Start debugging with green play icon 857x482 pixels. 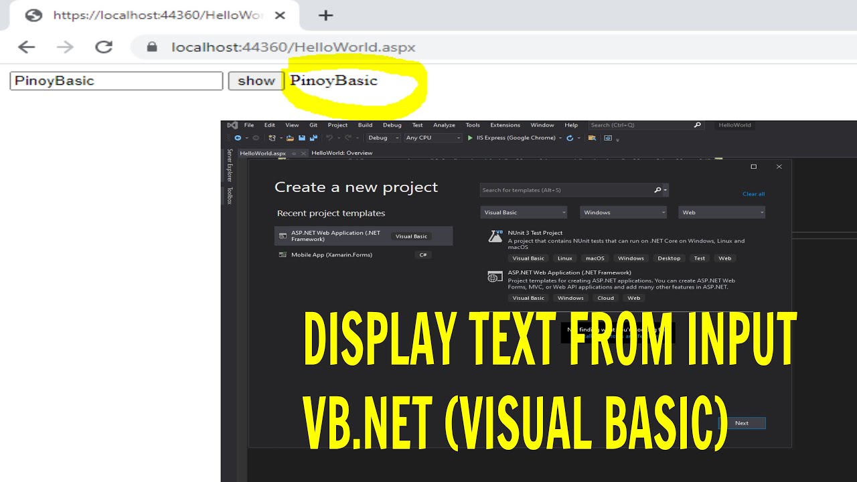tap(470, 138)
